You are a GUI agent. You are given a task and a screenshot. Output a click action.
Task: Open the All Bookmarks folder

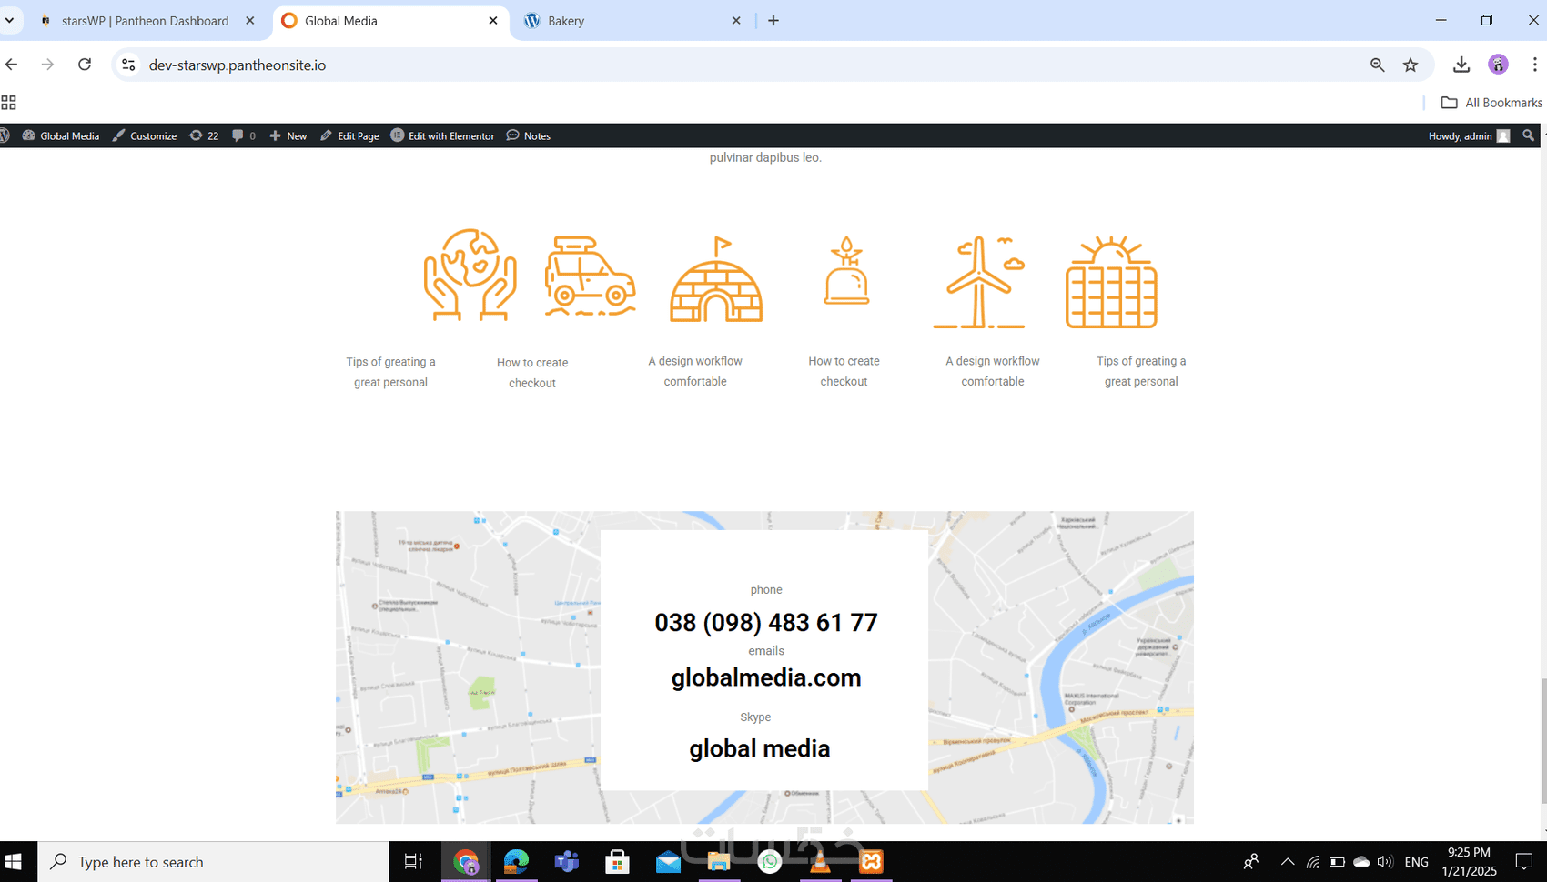click(1491, 103)
